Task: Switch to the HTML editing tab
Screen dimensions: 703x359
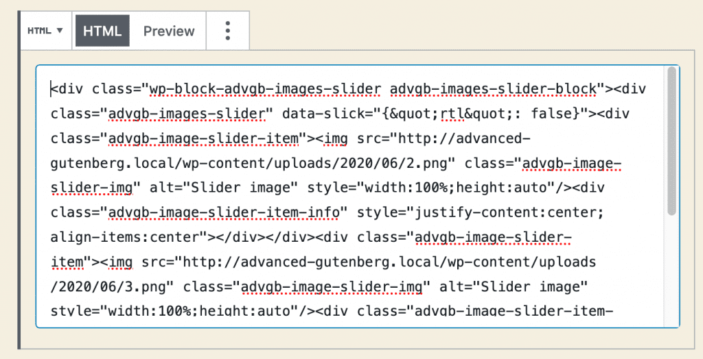Action: pyautogui.click(x=102, y=31)
